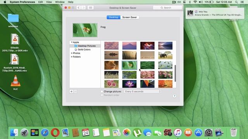Click the forward arrow in toolbar
Viewport: 248px width, 139px height.
(x=83, y=8)
